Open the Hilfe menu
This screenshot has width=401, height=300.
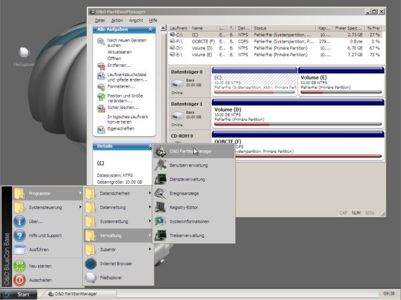click(x=153, y=20)
